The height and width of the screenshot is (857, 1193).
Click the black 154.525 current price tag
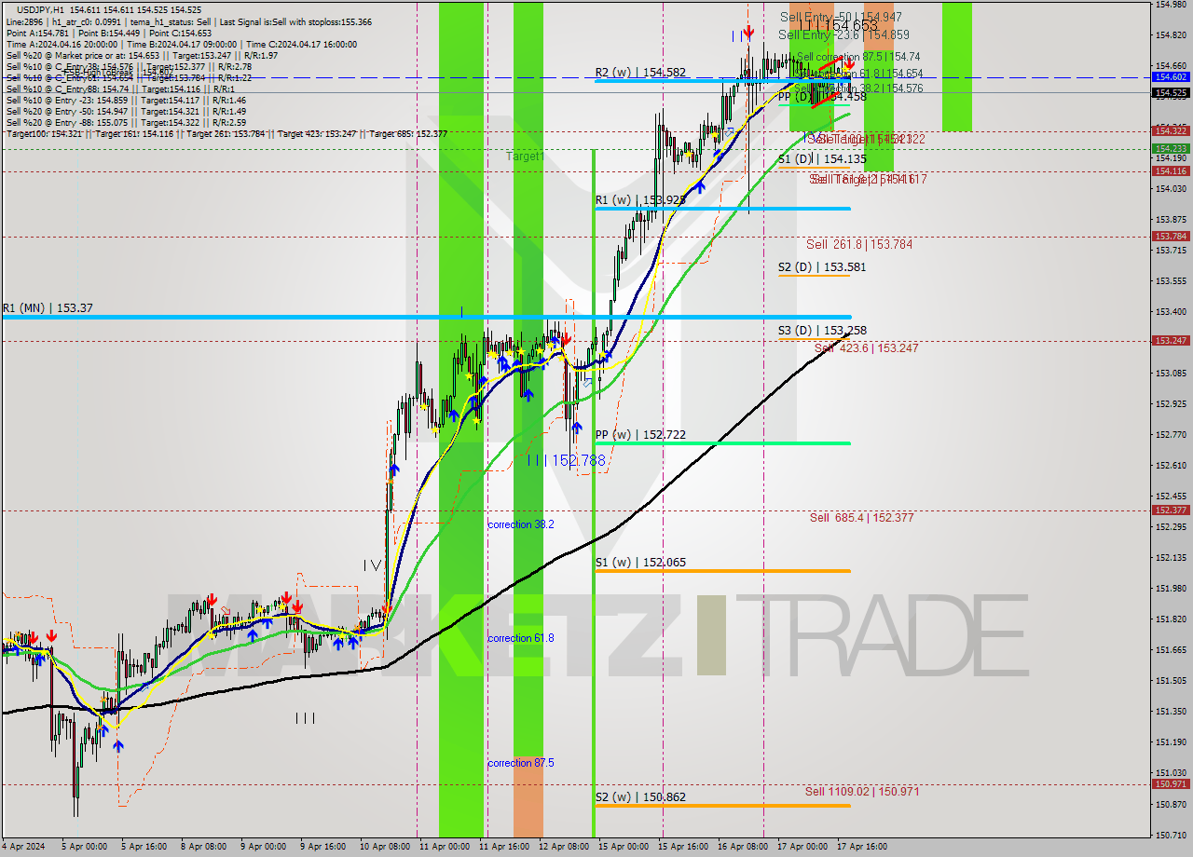[1171, 92]
